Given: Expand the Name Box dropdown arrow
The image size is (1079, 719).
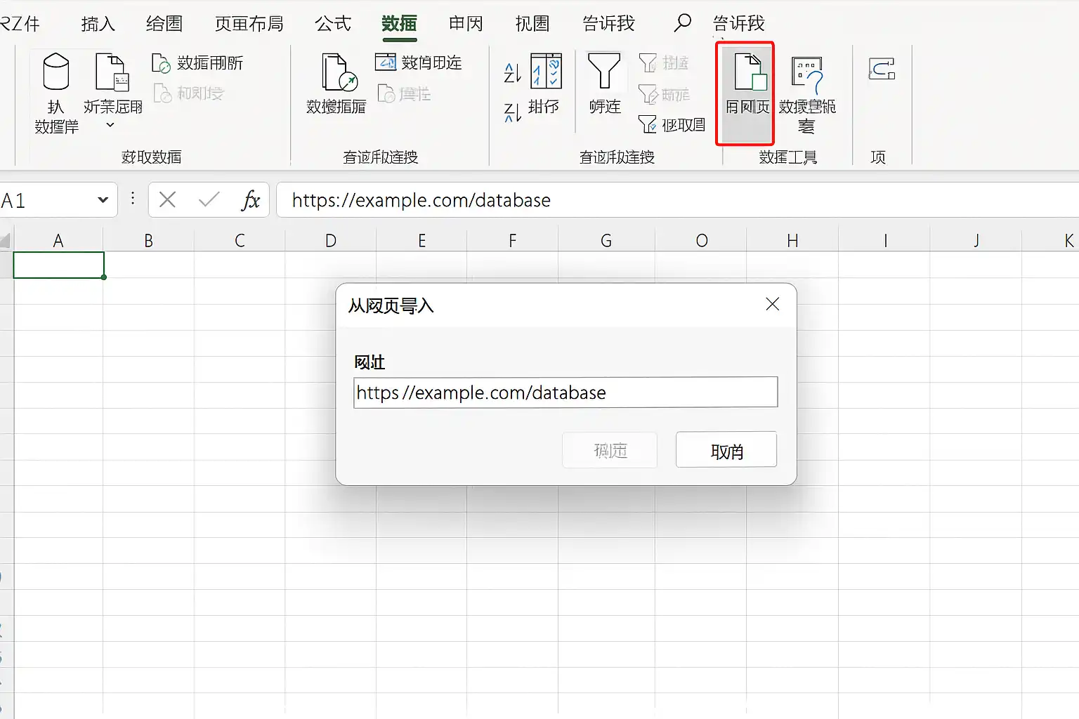Looking at the screenshot, I should [103, 200].
